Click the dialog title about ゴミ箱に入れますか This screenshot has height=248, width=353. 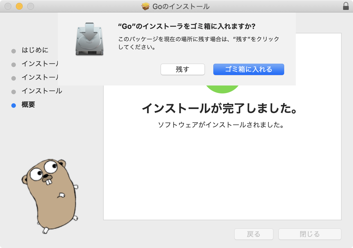tap(187, 26)
